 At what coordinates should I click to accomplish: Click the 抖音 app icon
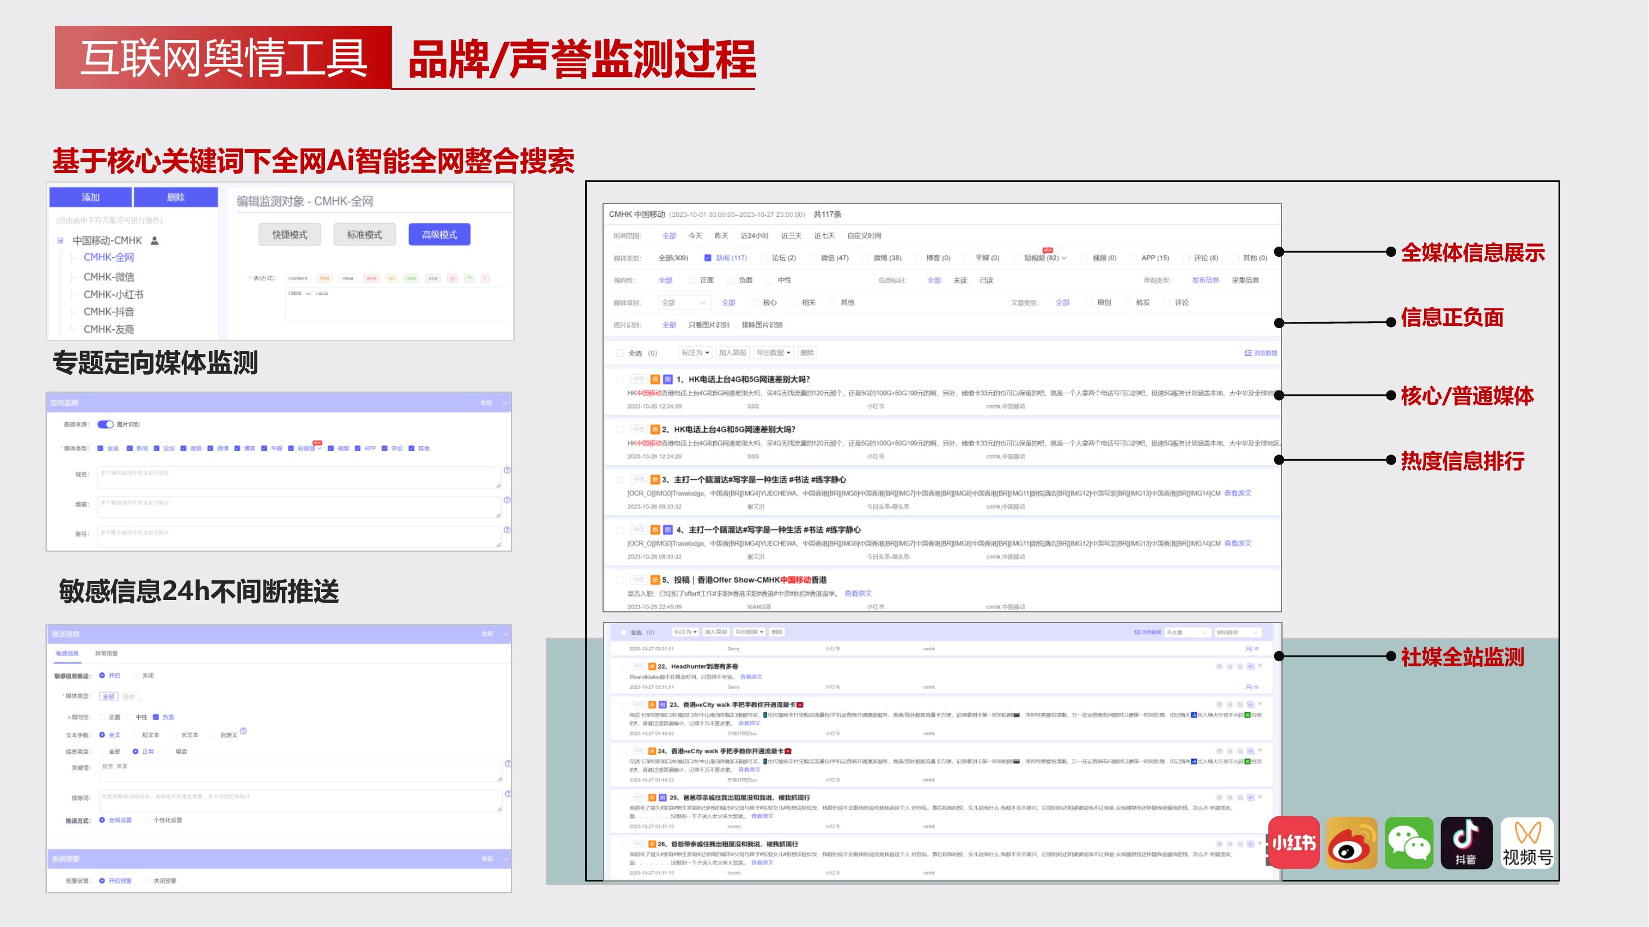(1466, 842)
